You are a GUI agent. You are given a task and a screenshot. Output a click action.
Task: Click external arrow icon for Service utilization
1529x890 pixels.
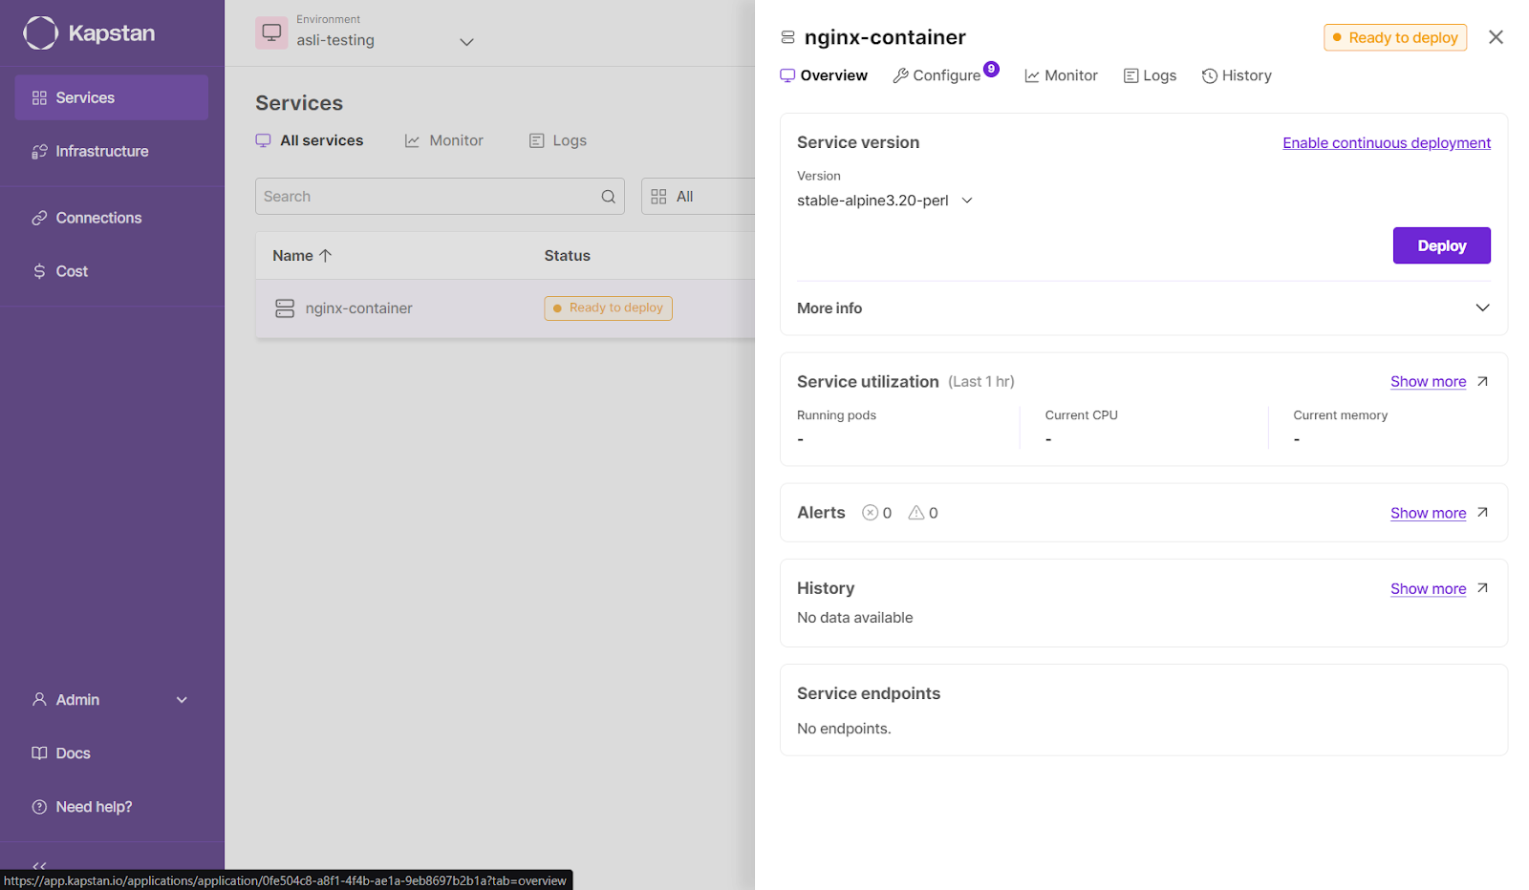pyautogui.click(x=1482, y=381)
